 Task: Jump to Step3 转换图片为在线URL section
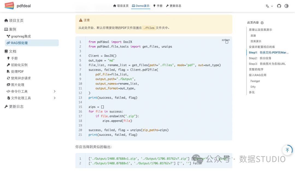coord(267,64)
